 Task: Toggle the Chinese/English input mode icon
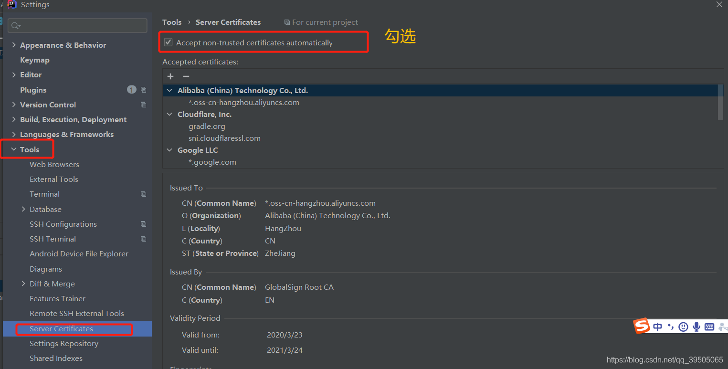pyautogui.click(x=657, y=327)
